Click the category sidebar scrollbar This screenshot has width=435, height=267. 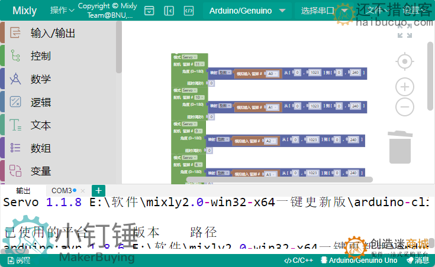pos(119,47)
